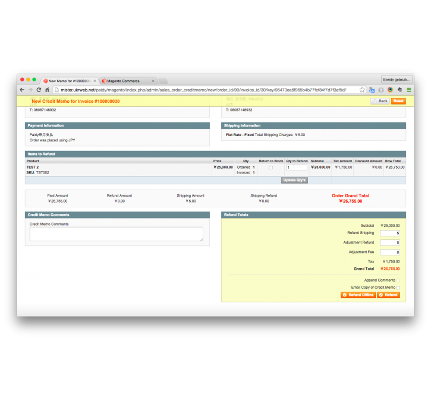Screen dimensions: 431x404
Task: Click the Tax Amount column header
Action: pyautogui.click(x=342, y=161)
